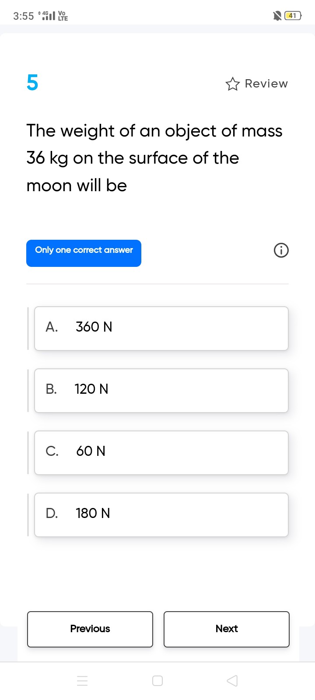The height and width of the screenshot is (700, 315).
Task: Choose option C 60 N
Action: (x=161, y=453)
